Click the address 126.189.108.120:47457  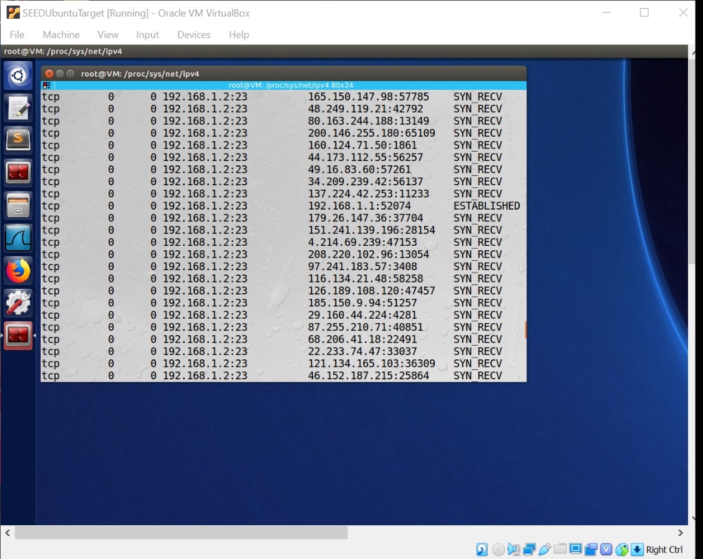click(x=371, y=291)
